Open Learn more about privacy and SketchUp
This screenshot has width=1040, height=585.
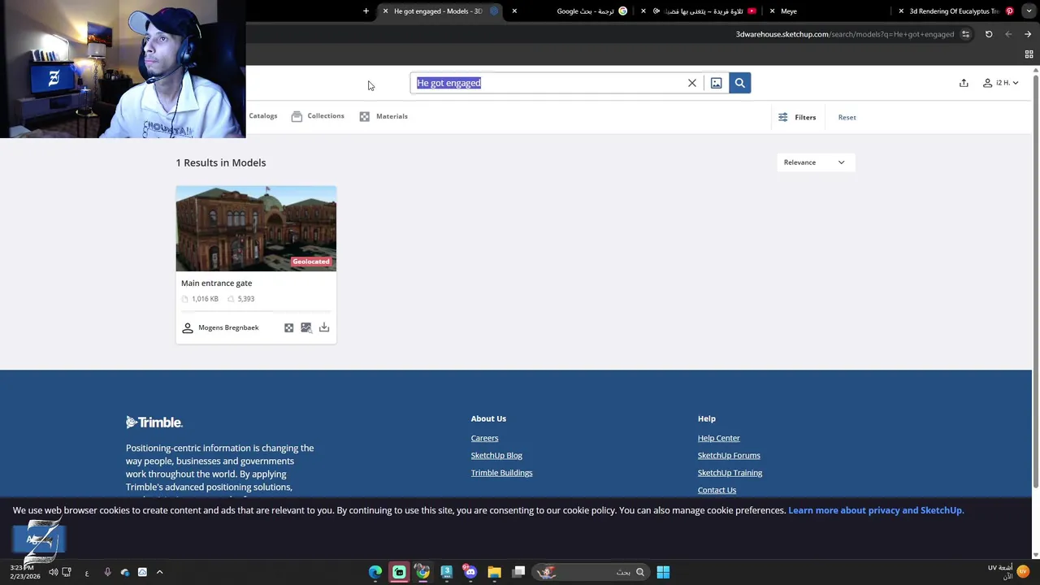click(x=876, y=510)
